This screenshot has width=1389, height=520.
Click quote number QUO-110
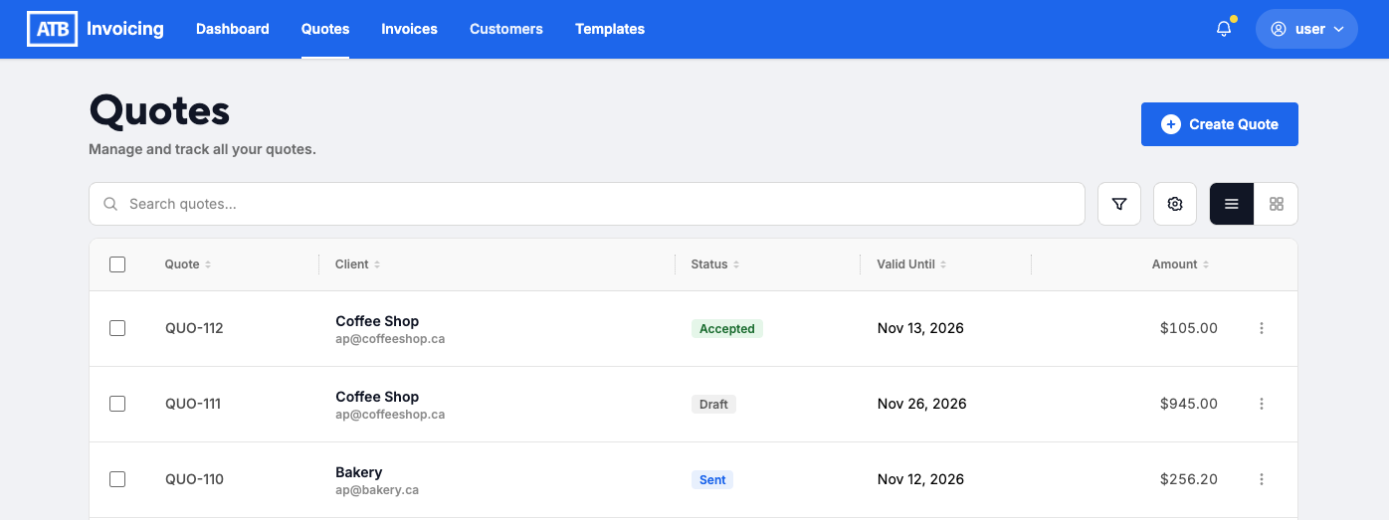(x=194, y=479)
